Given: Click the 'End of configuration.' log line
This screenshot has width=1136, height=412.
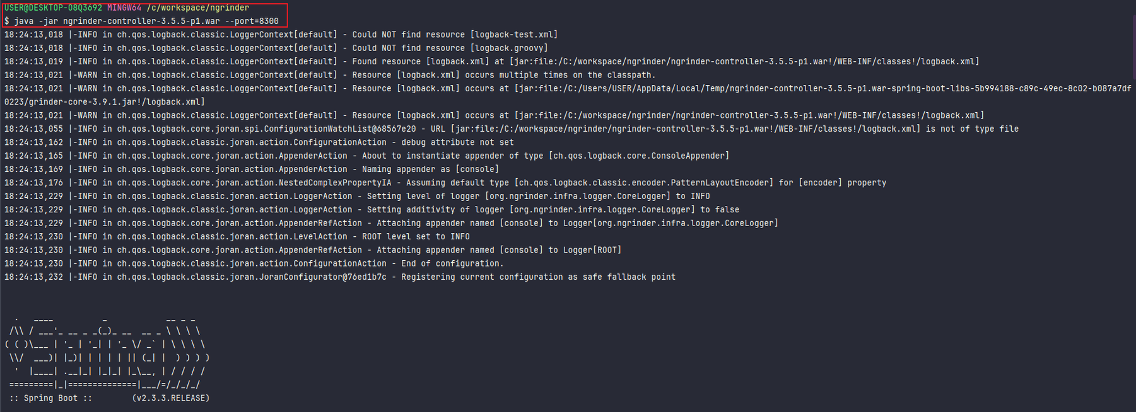Looking at the screenshot, I should 254,264.
